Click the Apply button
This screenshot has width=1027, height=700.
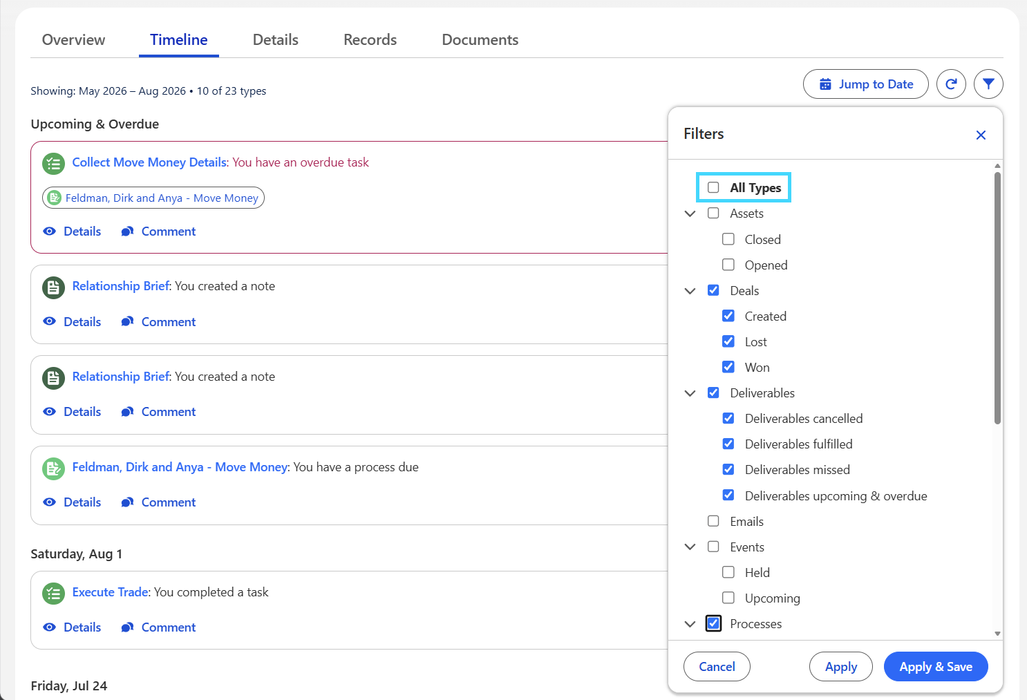(x=841, y=667)
